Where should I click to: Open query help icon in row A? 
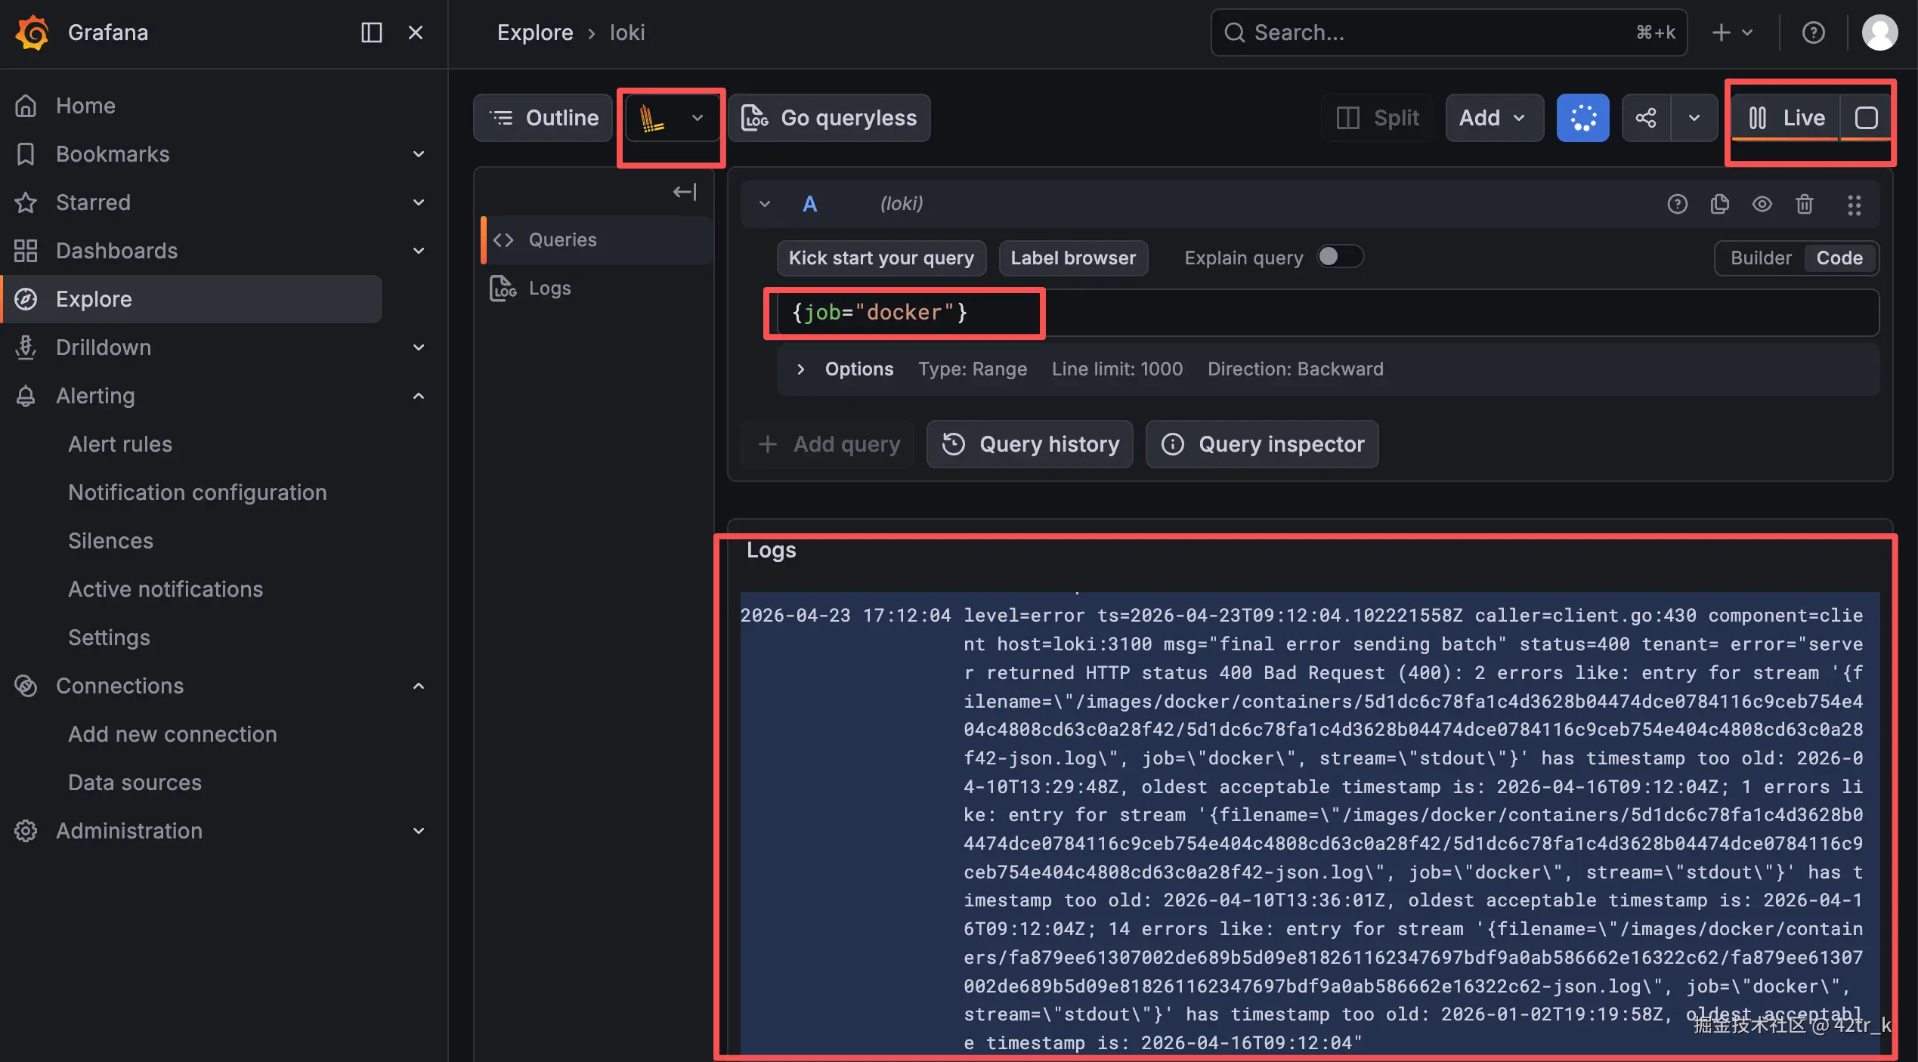(x=1677, y=204)
